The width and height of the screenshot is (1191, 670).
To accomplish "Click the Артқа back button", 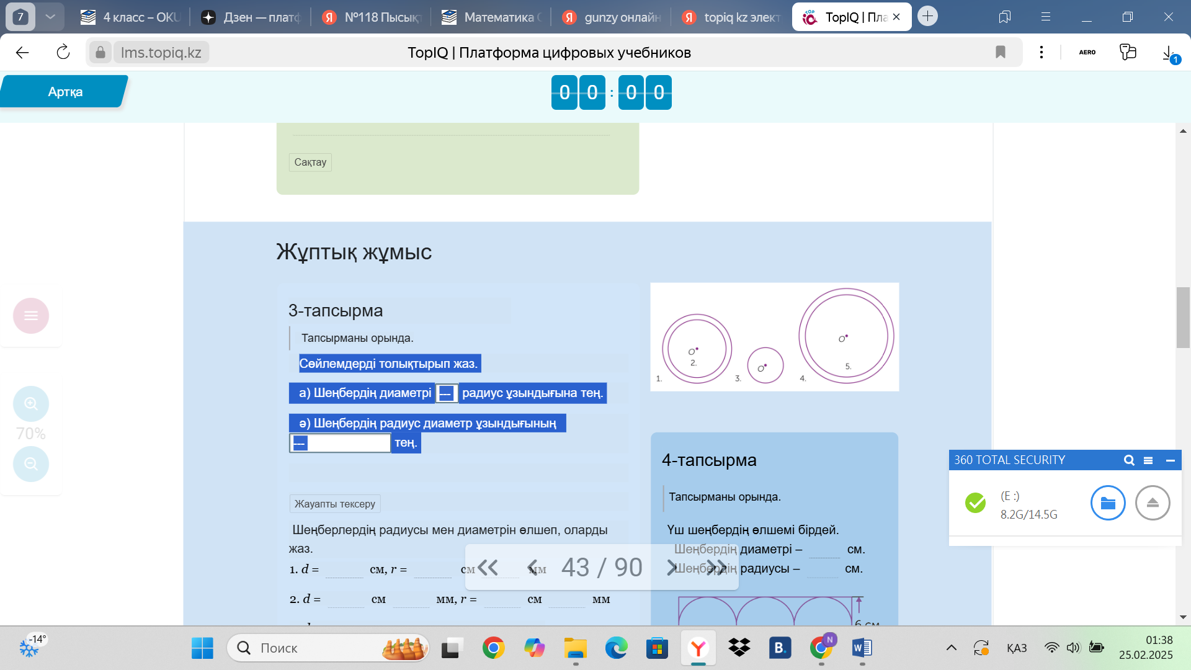I will [65, 92].
